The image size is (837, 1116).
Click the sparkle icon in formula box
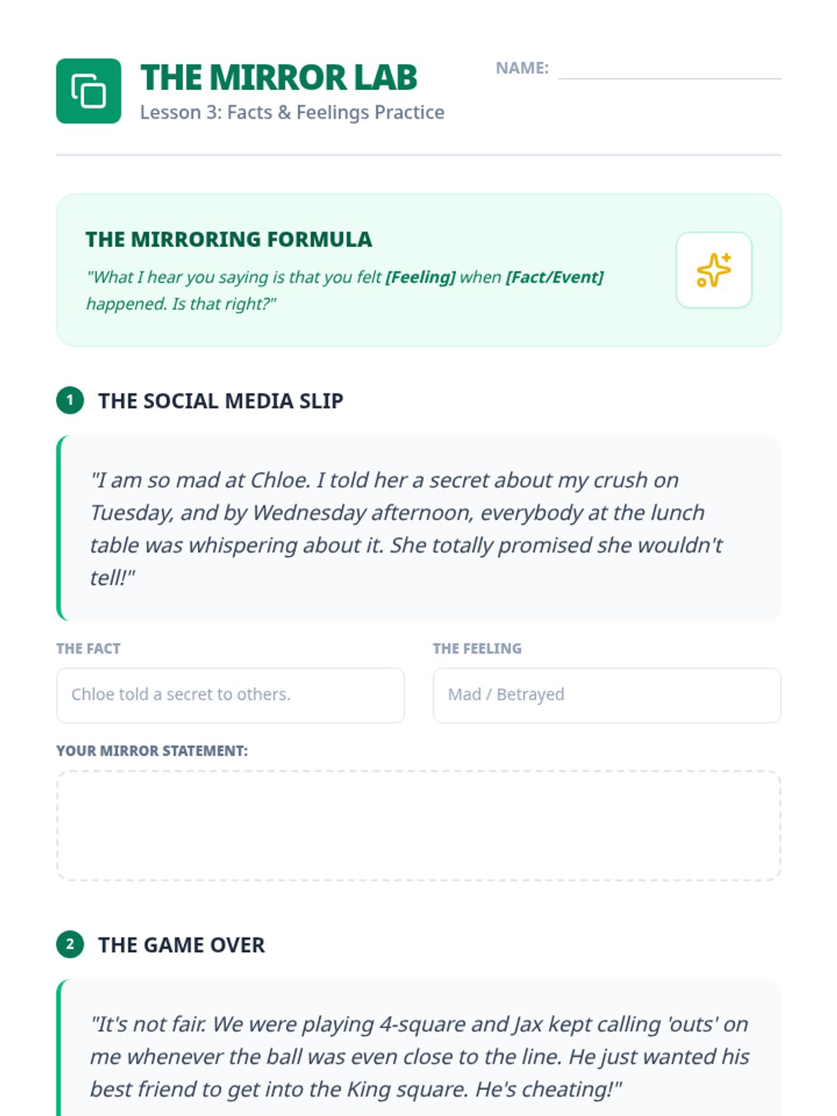pyautogui.click(x=714, y=270)
